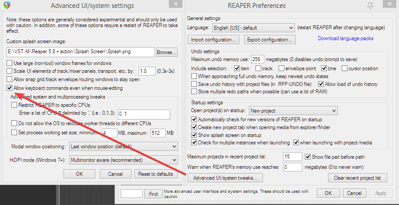
Task: Disable Show splash screen on startup
Action: (x=194, y=135)
